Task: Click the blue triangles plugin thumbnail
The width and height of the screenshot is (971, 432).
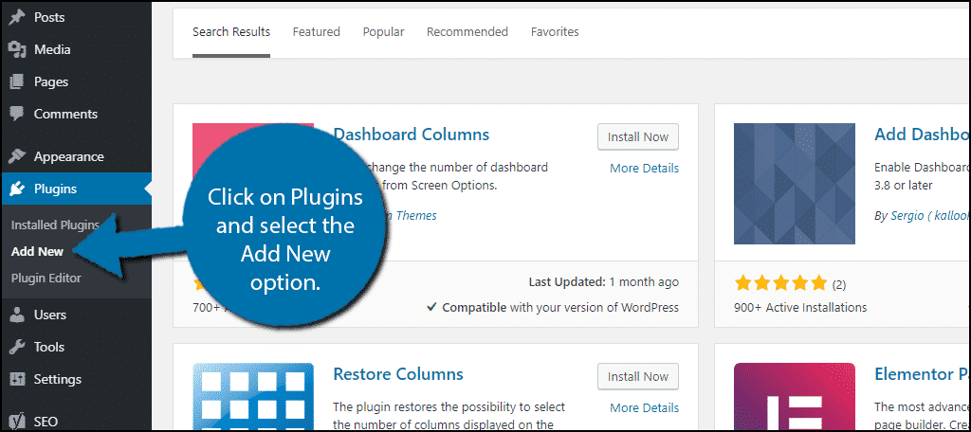Action: coord(795,184)
